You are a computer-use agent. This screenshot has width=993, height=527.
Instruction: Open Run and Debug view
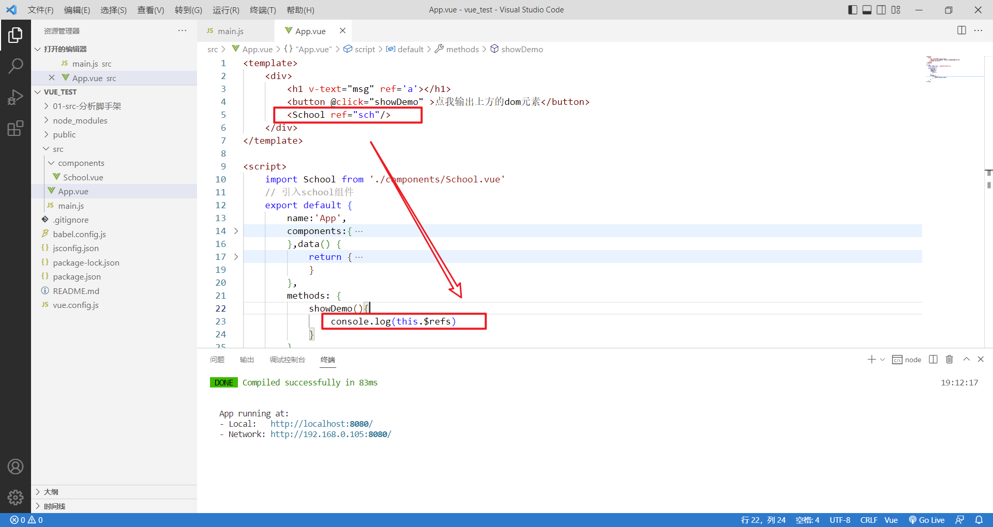click(16, 97)
